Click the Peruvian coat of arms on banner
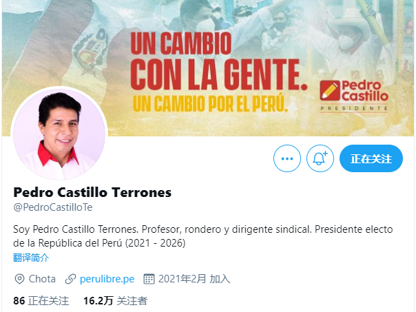Image resolution: width=416 pixels, height=312 pixels. 90,52
